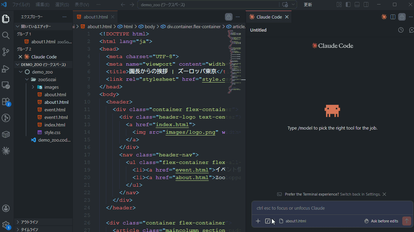Open Claude Code from activity bar
This screenshot has height=232, width=414.
(x=6, y=151)
